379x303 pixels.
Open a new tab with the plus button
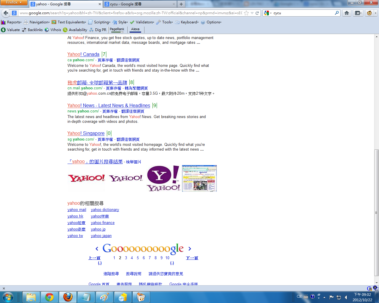click(181, 4)
